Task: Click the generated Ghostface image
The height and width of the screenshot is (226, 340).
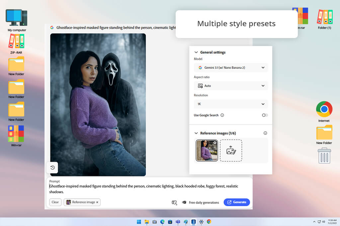Action: tap(98, 105)
